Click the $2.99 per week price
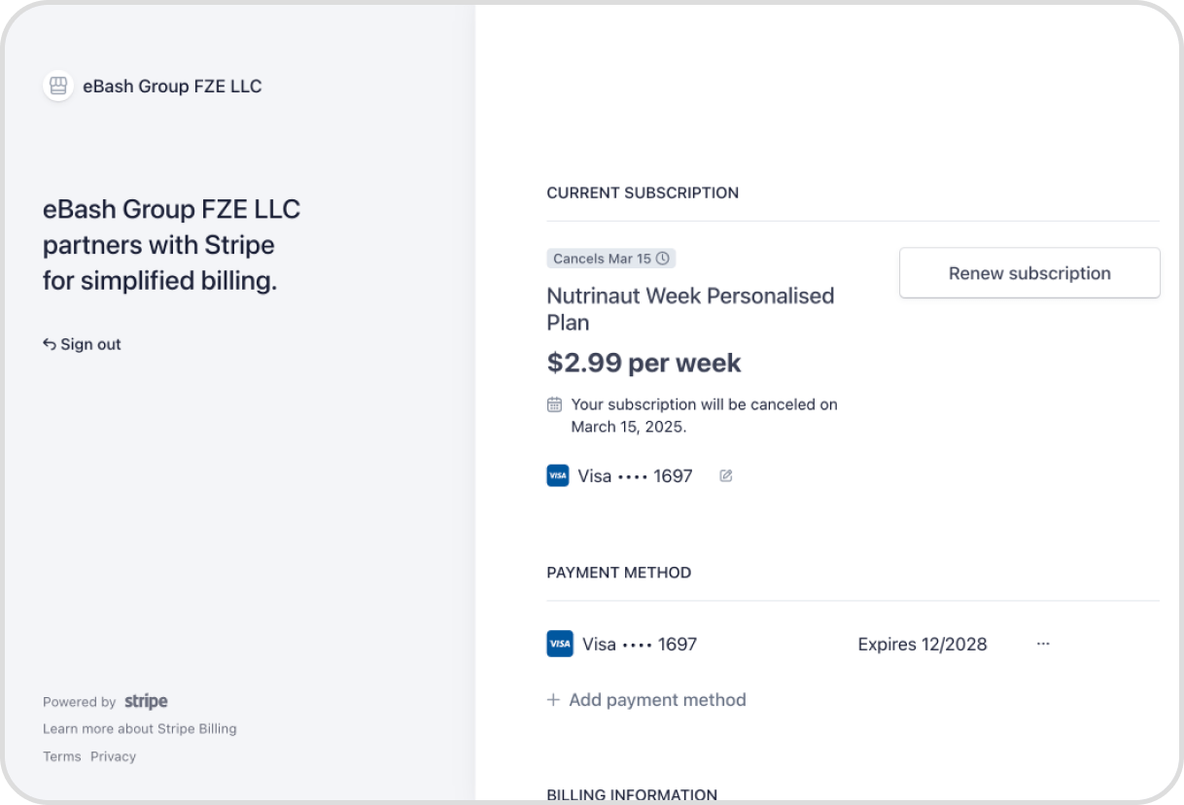Screen dimensions: 1184x805 (644, 363)
